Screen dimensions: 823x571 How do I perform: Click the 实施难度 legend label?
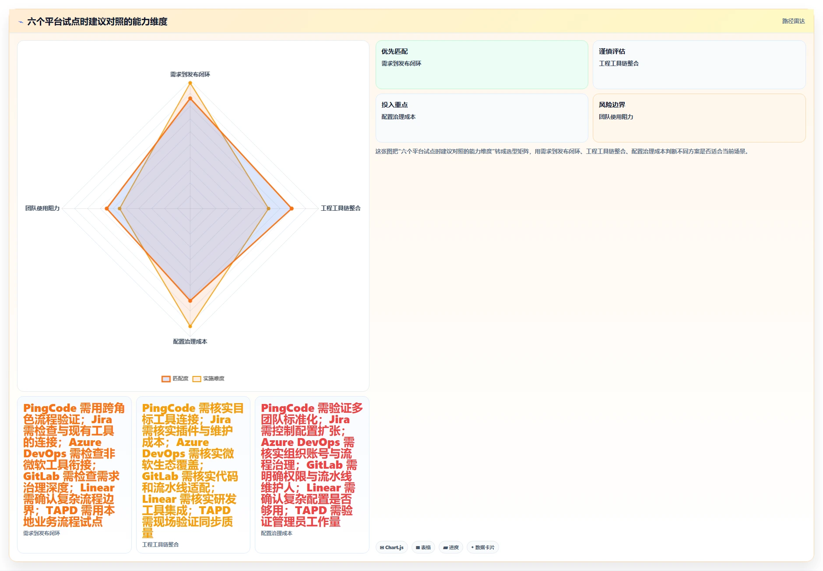pyautogui.click(x=214, y=379)
